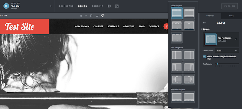Viewport: 242px width, 109px height.
Task: Click the red Facebook icon in site header
Action: click(166, 26)
